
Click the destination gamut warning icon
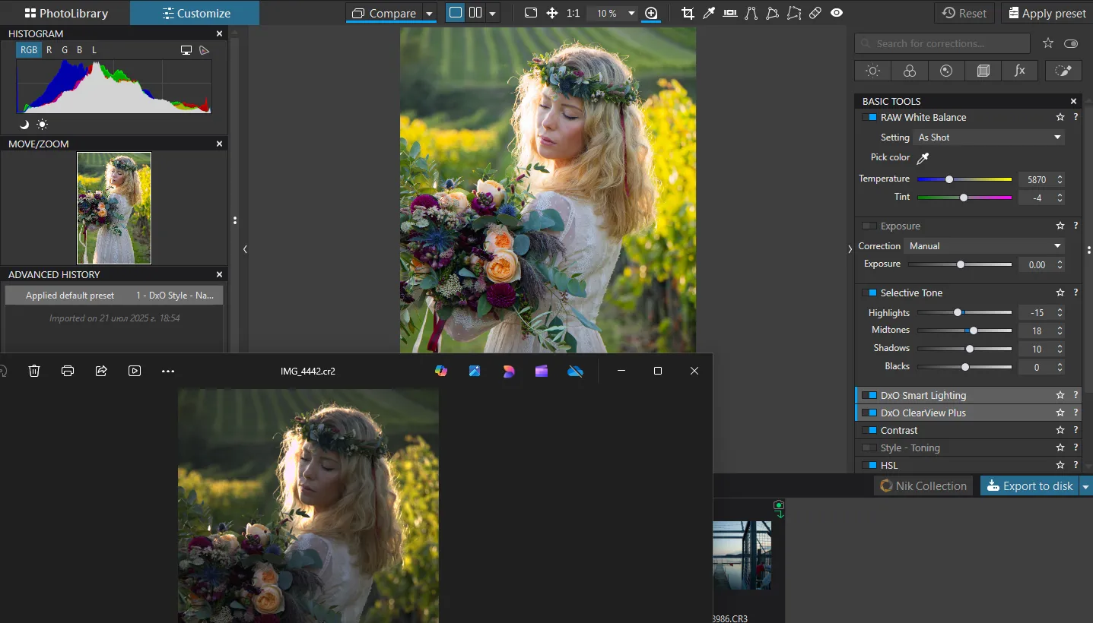[x=204, y=50]
